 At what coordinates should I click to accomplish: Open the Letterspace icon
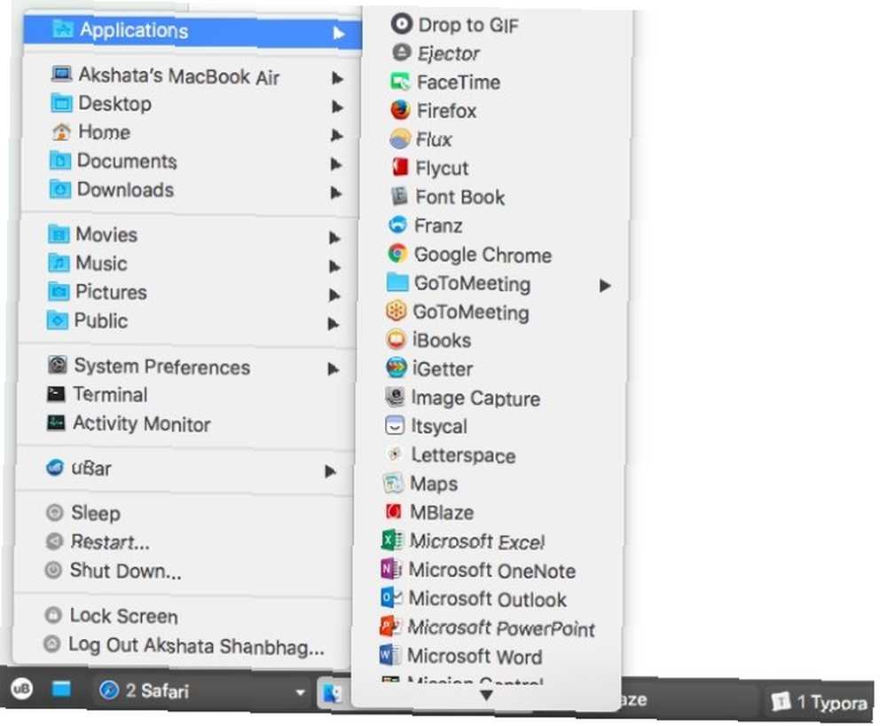(395, 454)
